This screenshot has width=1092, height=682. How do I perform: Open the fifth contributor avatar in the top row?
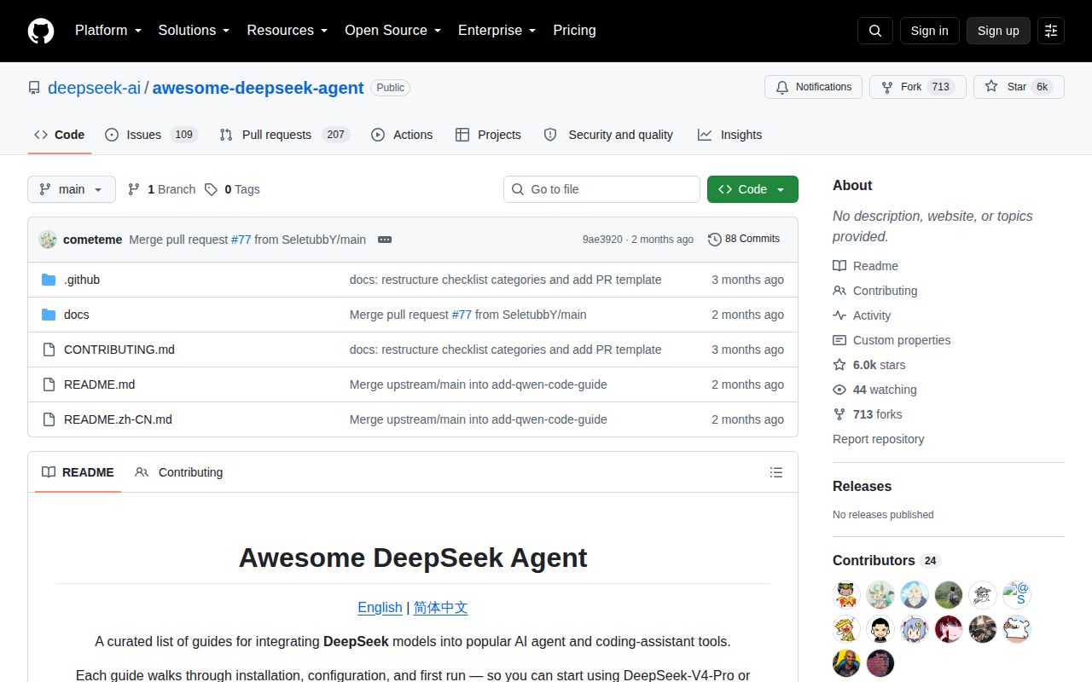[983, 594]
